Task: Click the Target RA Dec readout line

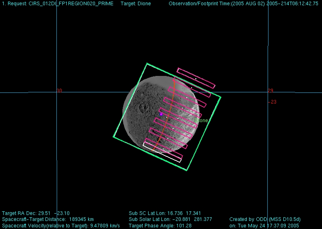Action: coord(36,213)
